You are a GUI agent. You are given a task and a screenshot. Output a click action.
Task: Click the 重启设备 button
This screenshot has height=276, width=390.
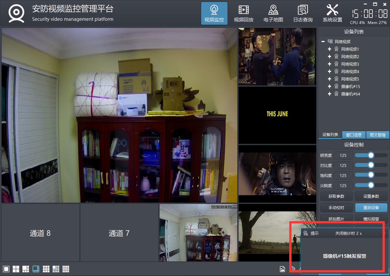click(x=371, y=207)
